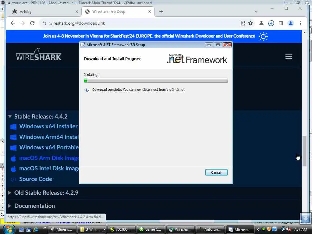Go back in browser history
312x234 pixels.
(x=13, y=23)
